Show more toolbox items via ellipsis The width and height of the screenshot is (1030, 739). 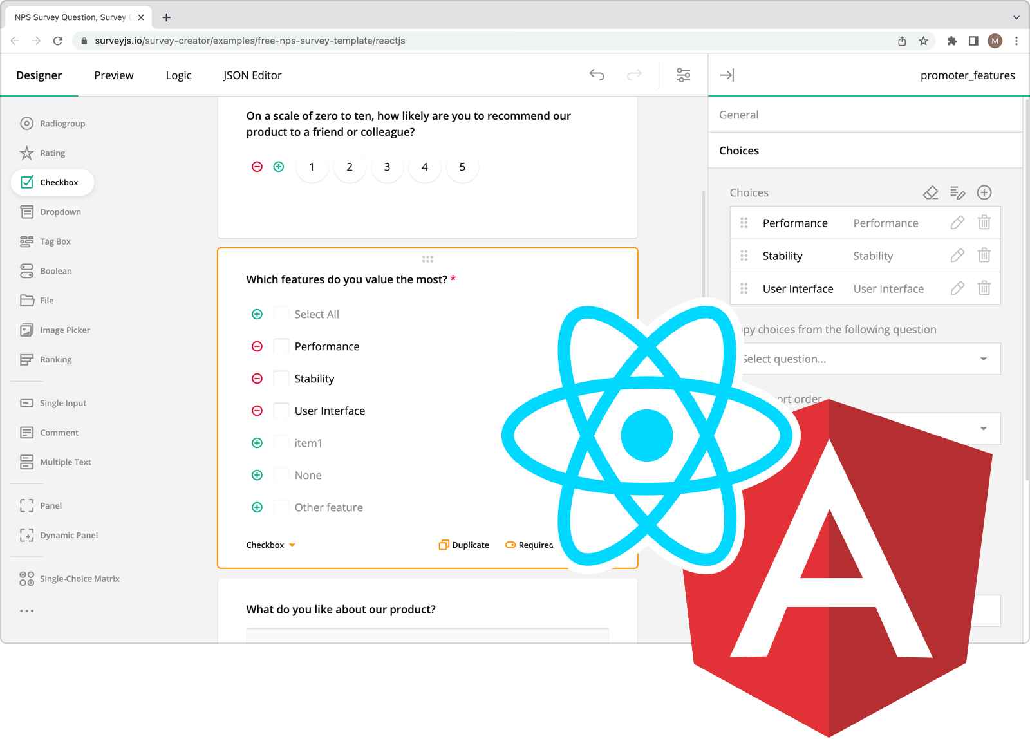[x=26, y=611]
